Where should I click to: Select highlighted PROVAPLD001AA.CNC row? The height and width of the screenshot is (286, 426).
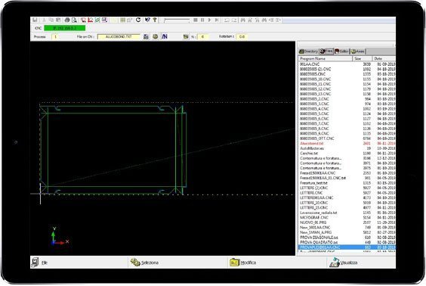[347, 247]
